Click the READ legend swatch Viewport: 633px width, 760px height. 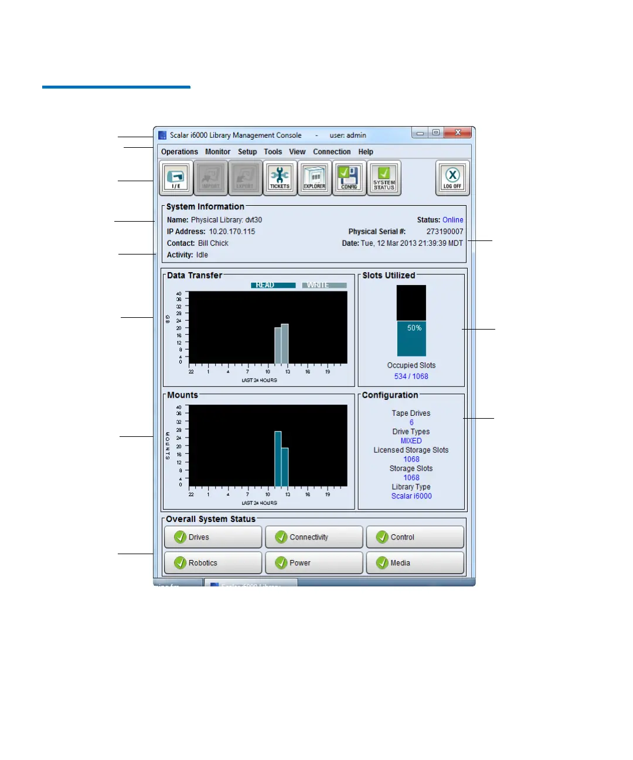pyautogui.click(x=273, y=285)
